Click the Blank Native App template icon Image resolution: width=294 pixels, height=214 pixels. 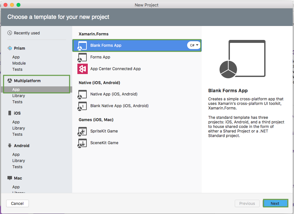coord(82,106)
